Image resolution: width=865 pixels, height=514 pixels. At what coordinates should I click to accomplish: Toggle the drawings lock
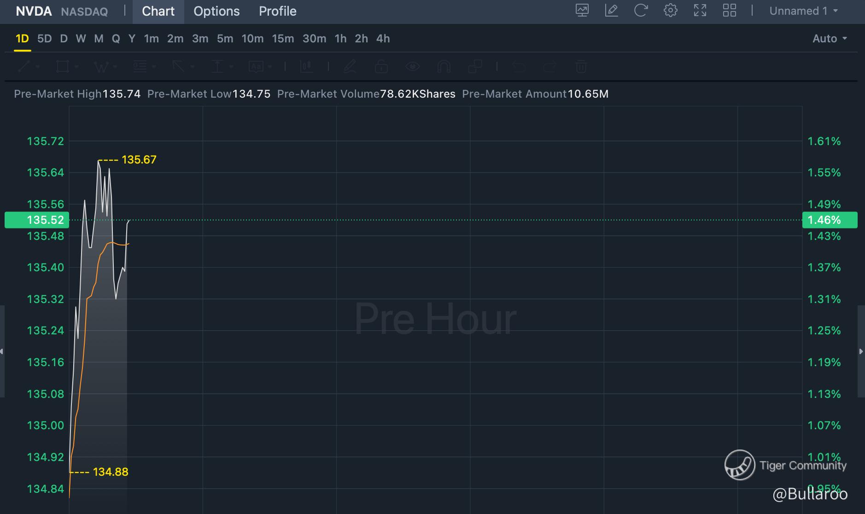click(x=381, y=67)
